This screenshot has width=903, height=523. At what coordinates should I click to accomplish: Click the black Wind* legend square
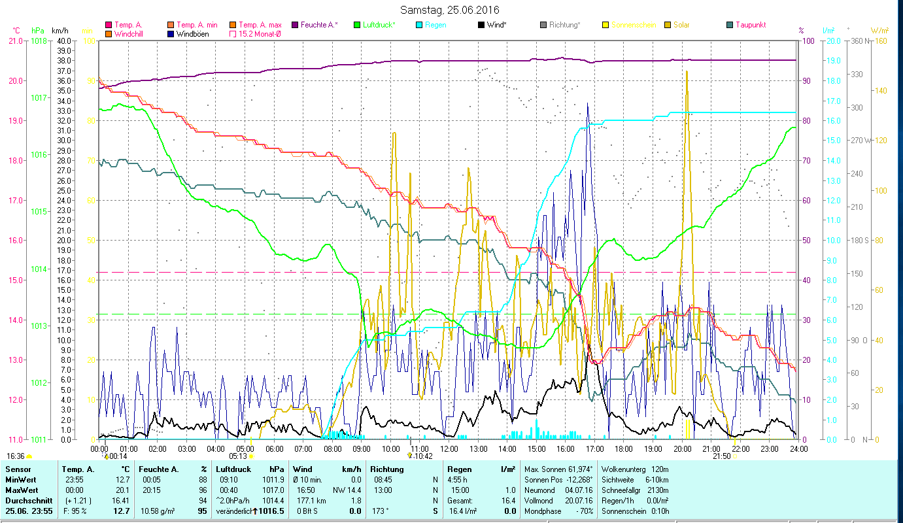[x=481, y=25]
